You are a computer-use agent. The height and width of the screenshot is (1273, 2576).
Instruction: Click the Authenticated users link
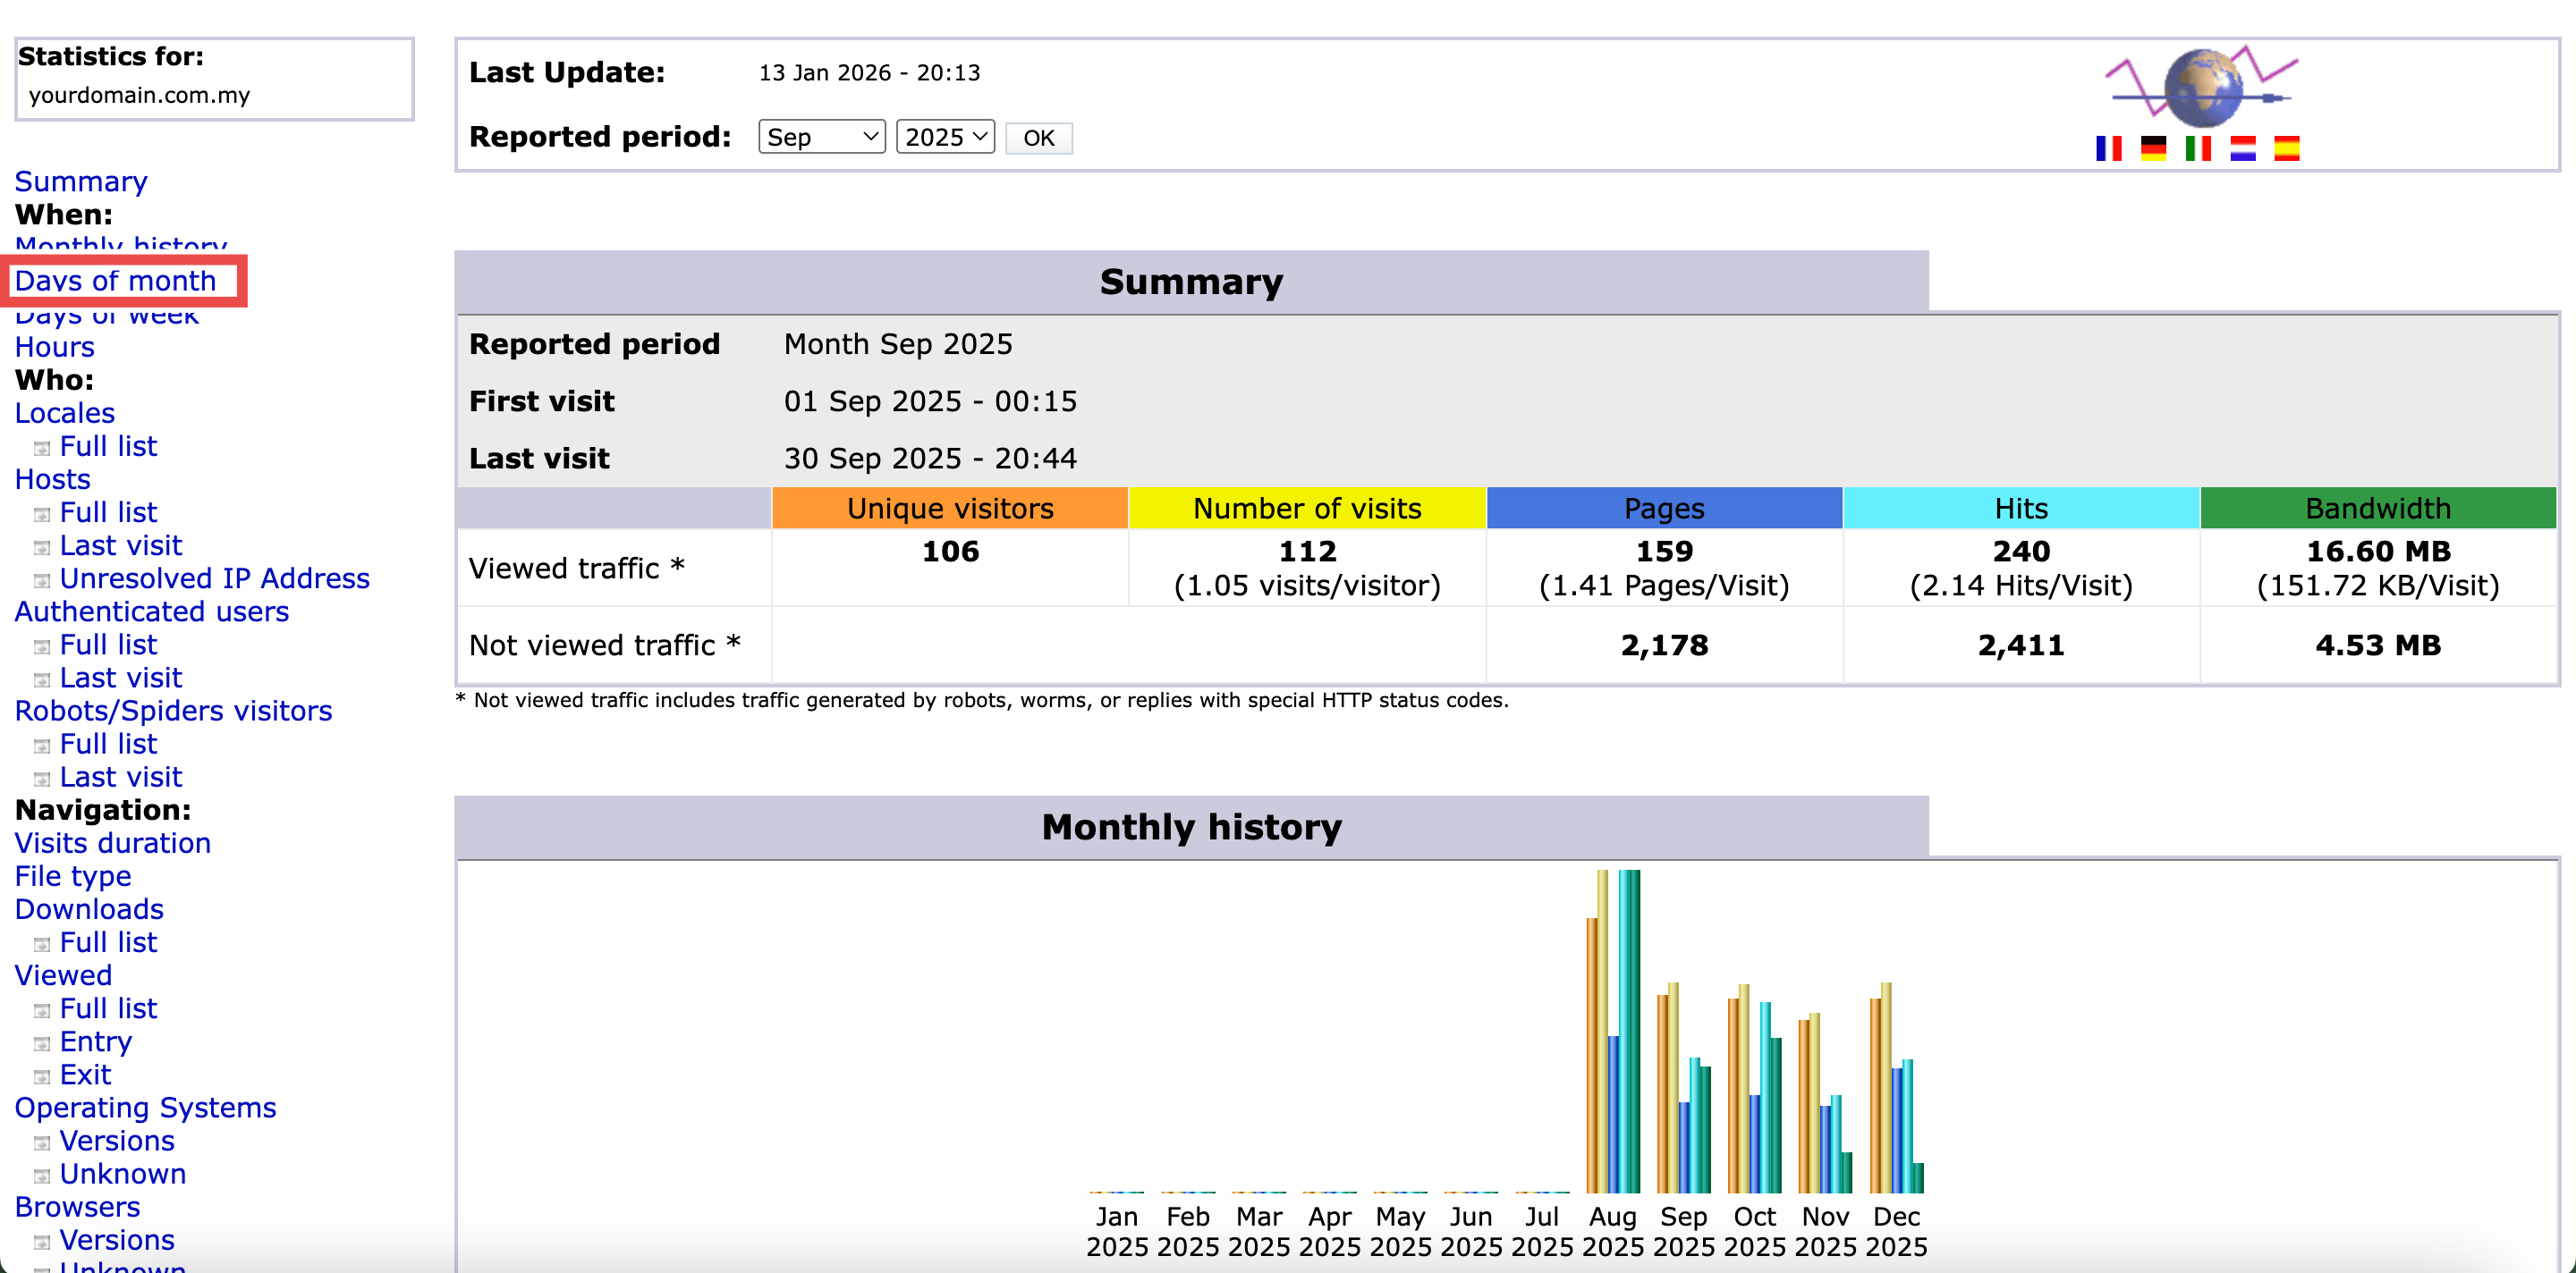tap(151, 611)
